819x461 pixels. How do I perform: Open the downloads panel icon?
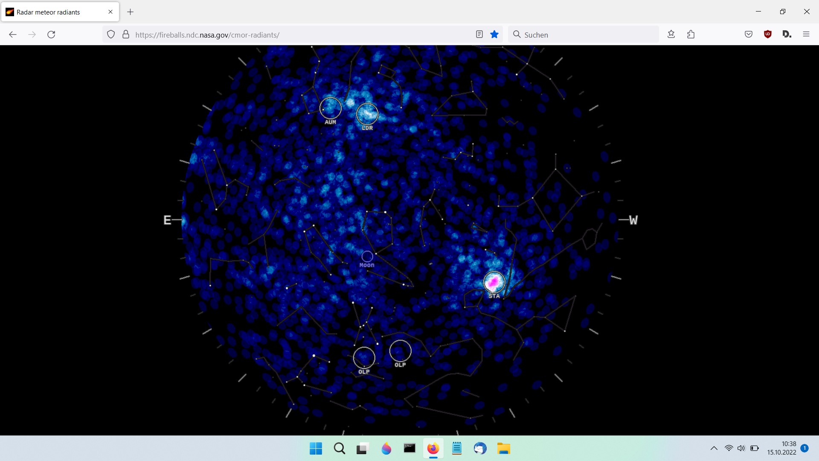[671, 35]
